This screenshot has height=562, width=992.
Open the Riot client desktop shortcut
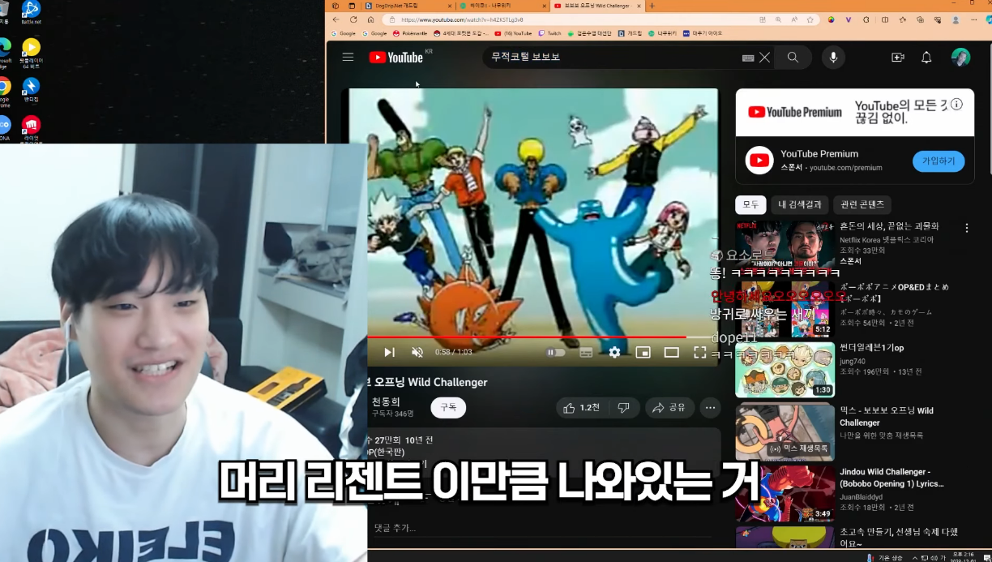coord(31,128)
